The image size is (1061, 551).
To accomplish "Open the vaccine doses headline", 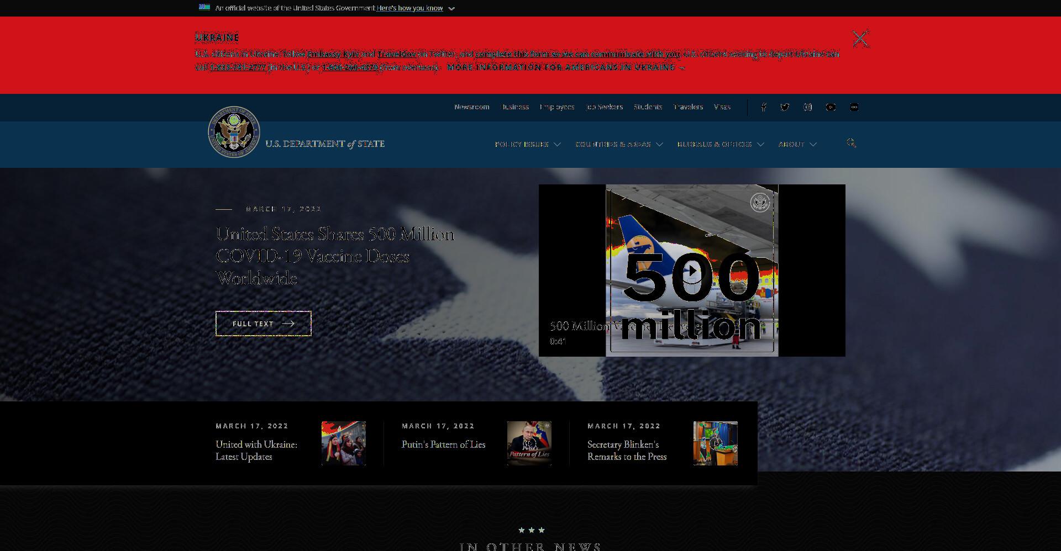I will click(335, 256).
